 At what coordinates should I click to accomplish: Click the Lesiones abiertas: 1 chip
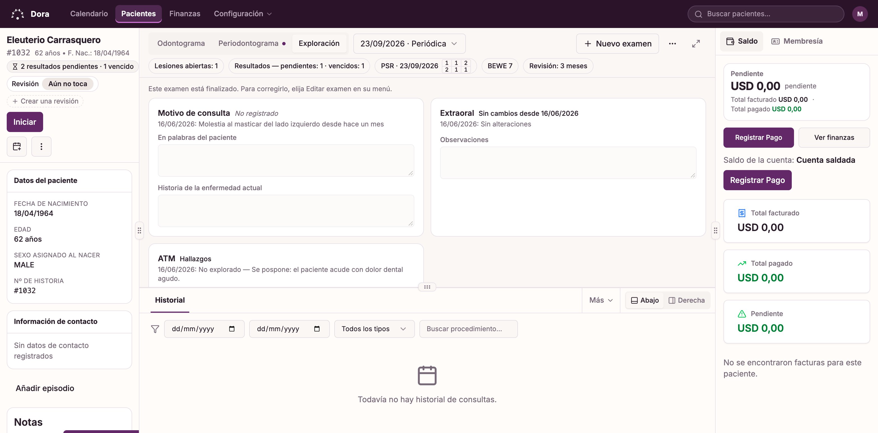point(186,66)
